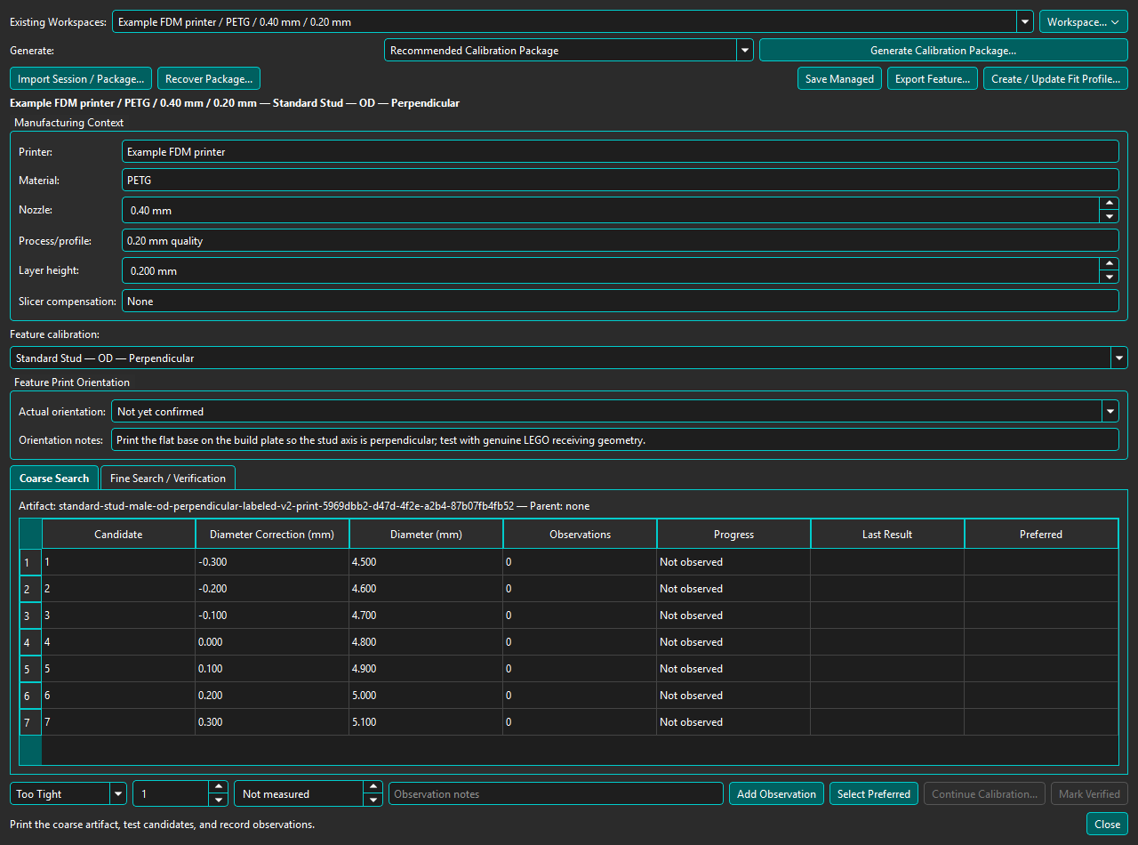1138x845 pixels.
Task: Focus the Process/profile input field
Action: [620, 241]
